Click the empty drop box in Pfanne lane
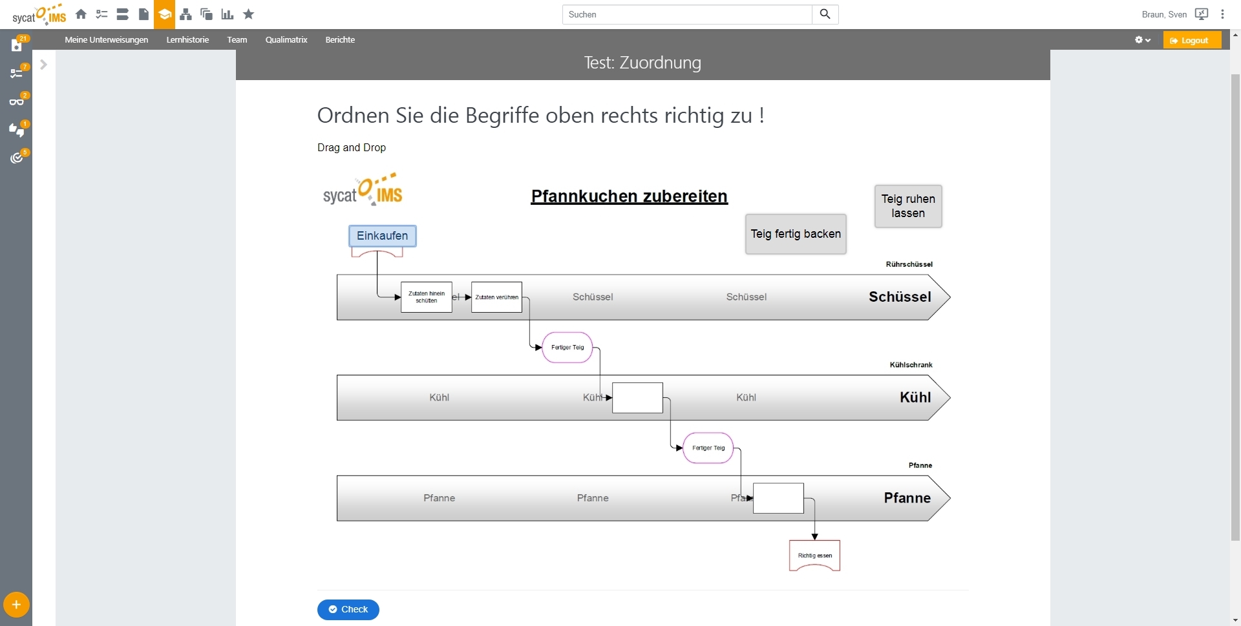1241x626 pixels. [x=778, y=498]
